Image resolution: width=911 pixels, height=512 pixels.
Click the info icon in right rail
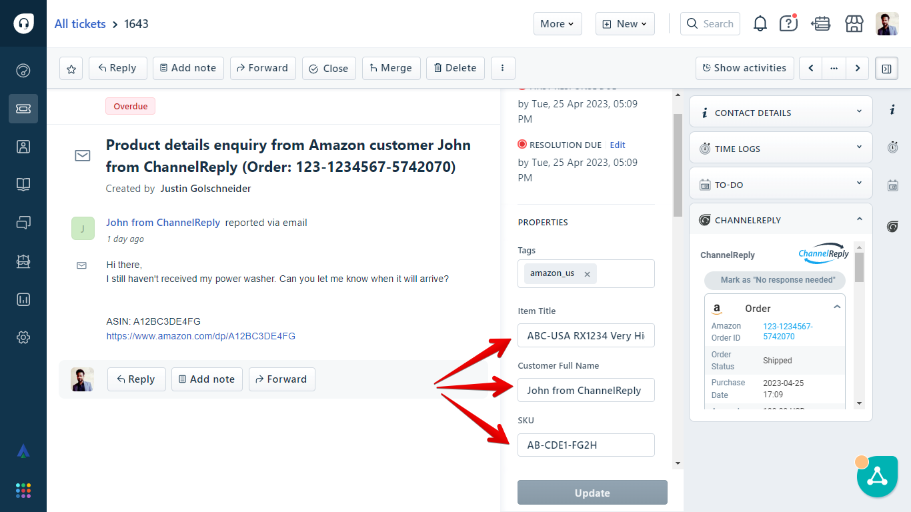(892, 110)
